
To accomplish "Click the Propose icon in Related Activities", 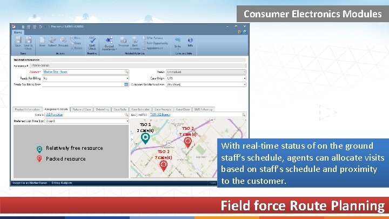I will 123,42.
